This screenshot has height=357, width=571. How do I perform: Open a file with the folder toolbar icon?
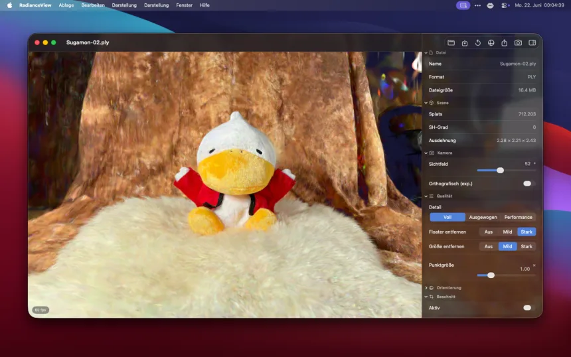click(451, 42)
